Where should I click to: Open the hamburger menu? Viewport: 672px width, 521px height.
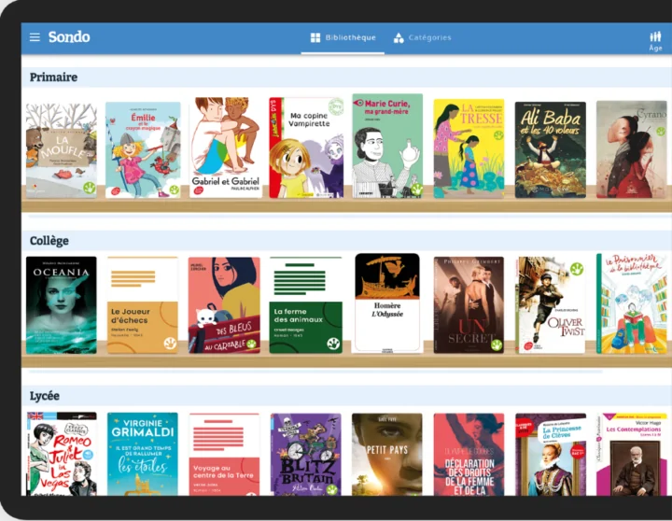click(x=35, y=37)
